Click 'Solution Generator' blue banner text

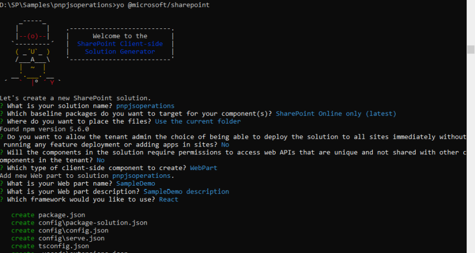point(120,52)
